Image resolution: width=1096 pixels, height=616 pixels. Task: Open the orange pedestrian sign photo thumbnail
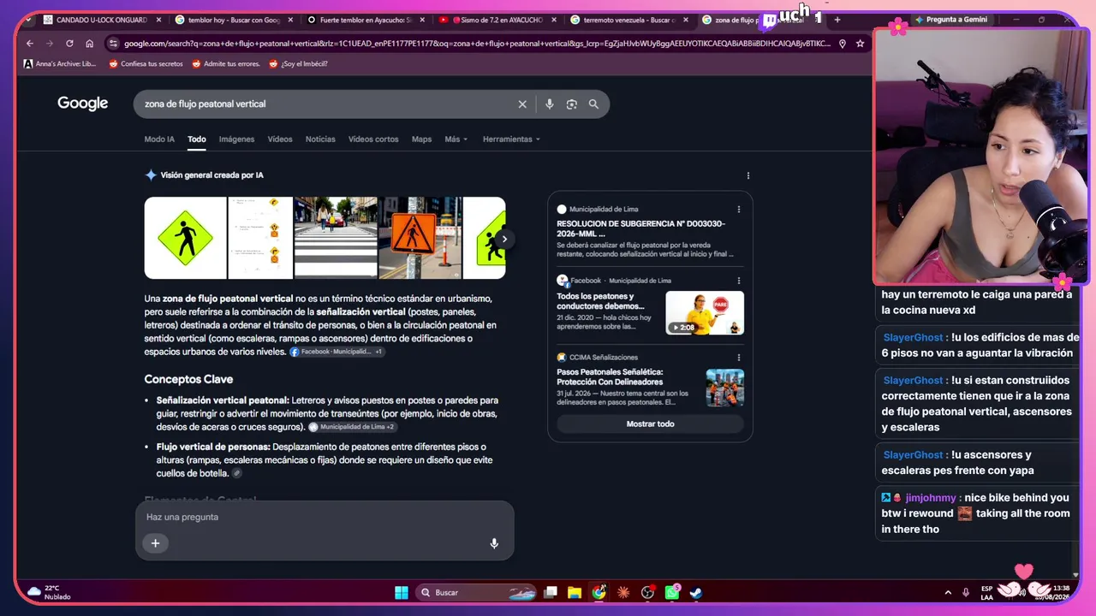[x=420, y=238]
